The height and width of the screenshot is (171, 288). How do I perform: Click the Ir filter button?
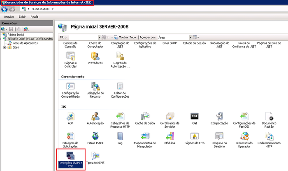[x=105, y=37]
